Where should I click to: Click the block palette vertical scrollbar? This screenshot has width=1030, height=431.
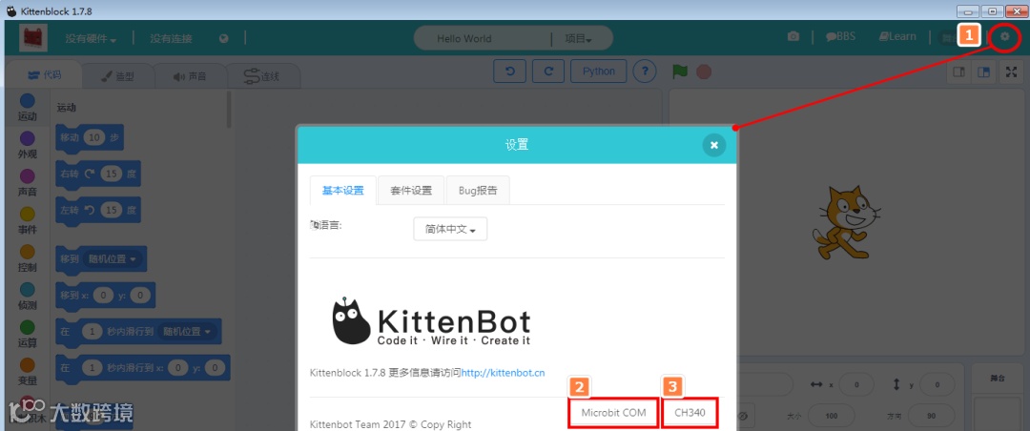[229, 109]
